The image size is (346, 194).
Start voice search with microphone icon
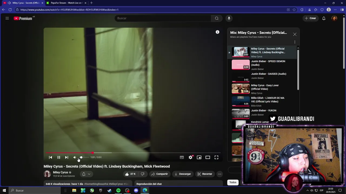(229, 18)
